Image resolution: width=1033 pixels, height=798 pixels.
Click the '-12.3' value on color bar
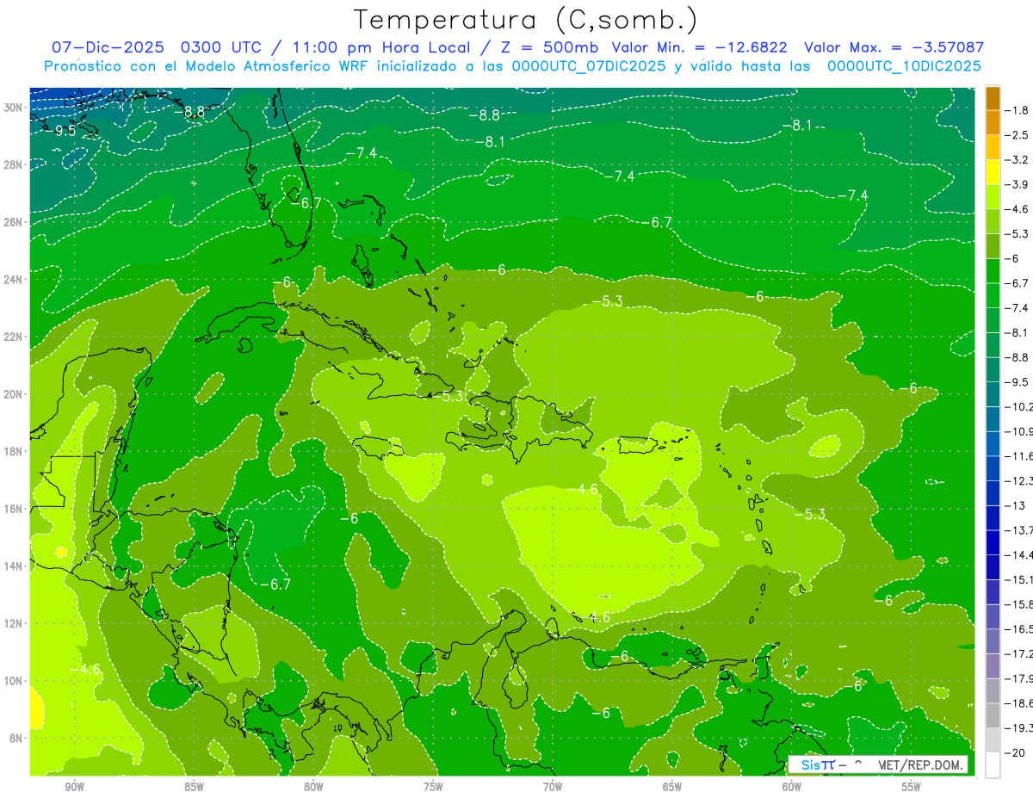(1020, 480)
